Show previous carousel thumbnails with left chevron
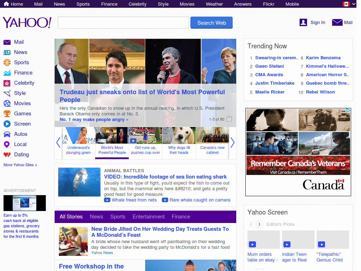This screenshot has height=271, width=361. [x=58, y=143]
